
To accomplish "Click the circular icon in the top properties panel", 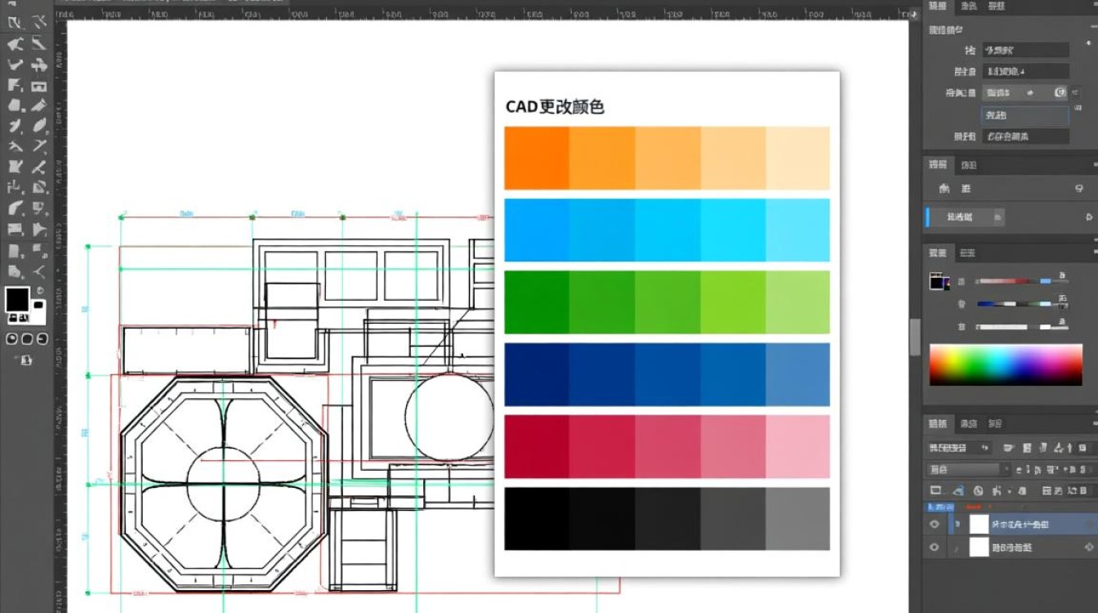I will [x=1060, y=93].
